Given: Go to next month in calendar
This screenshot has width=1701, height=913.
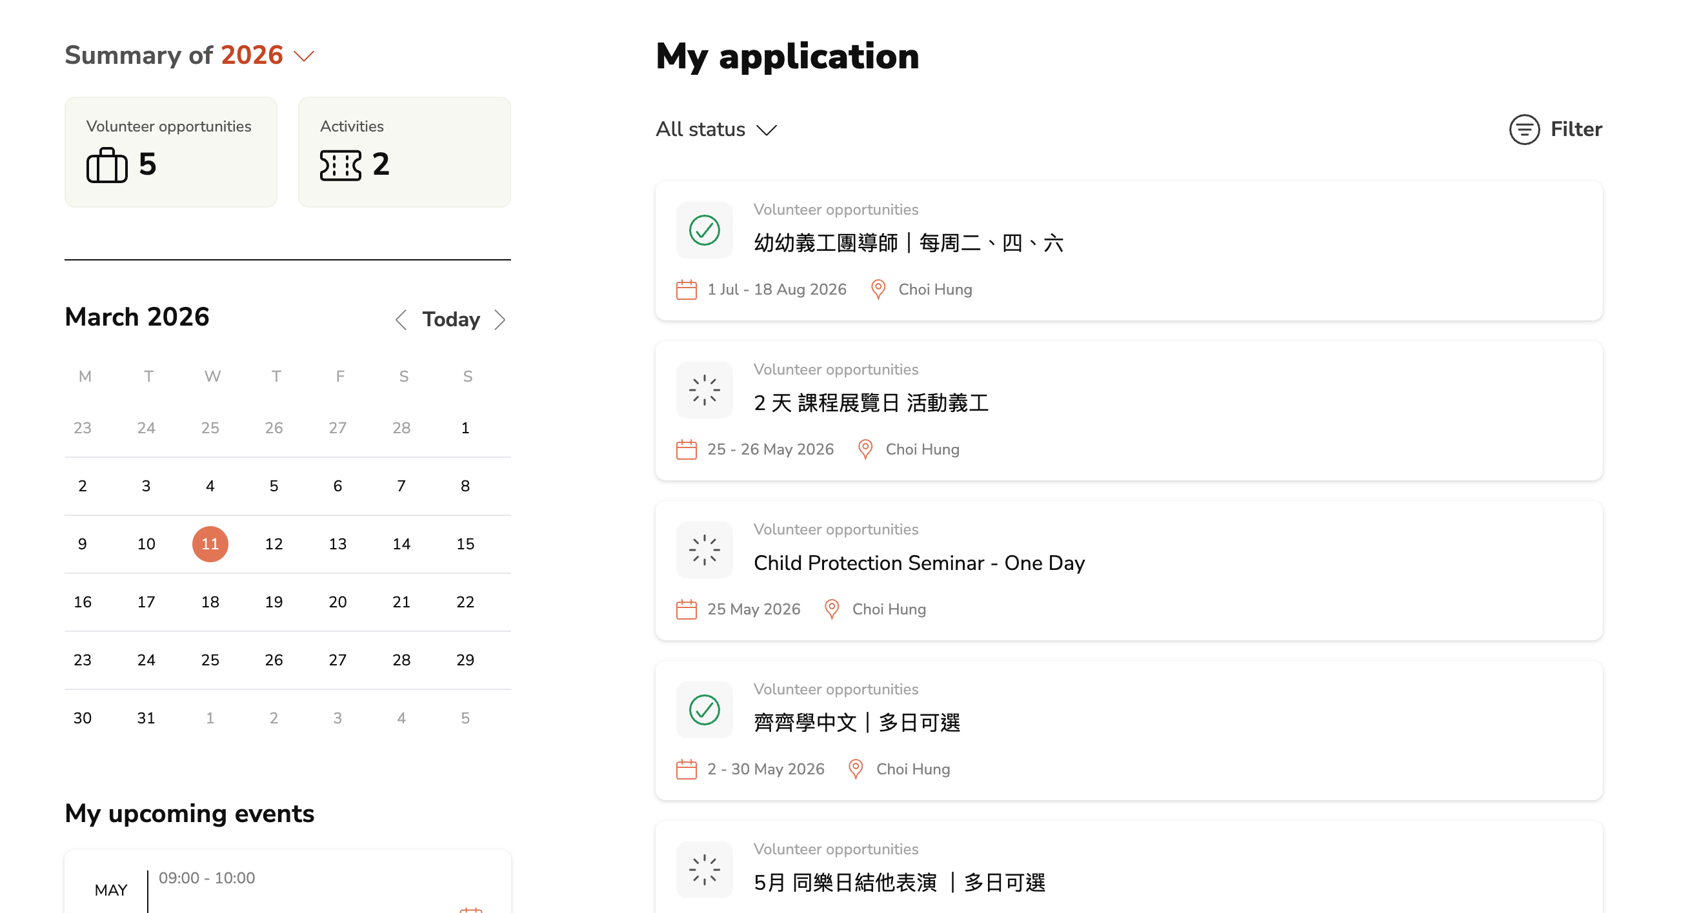Looking at the screenshot, I should 500,320.
